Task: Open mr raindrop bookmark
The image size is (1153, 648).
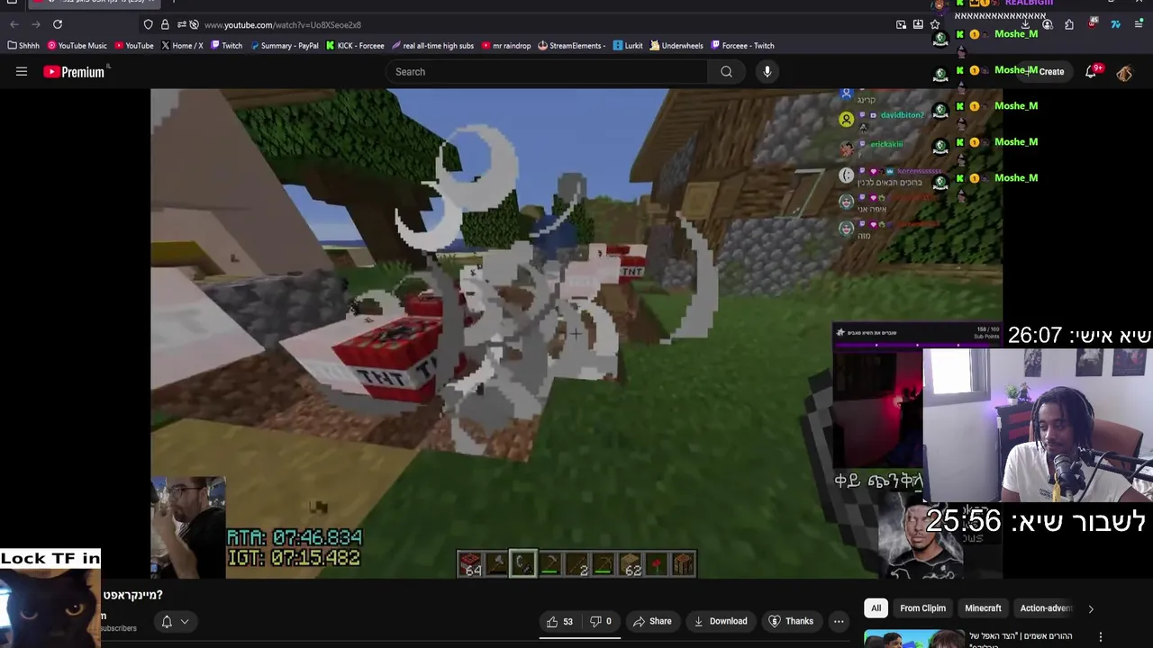Action: coord(506,46)
